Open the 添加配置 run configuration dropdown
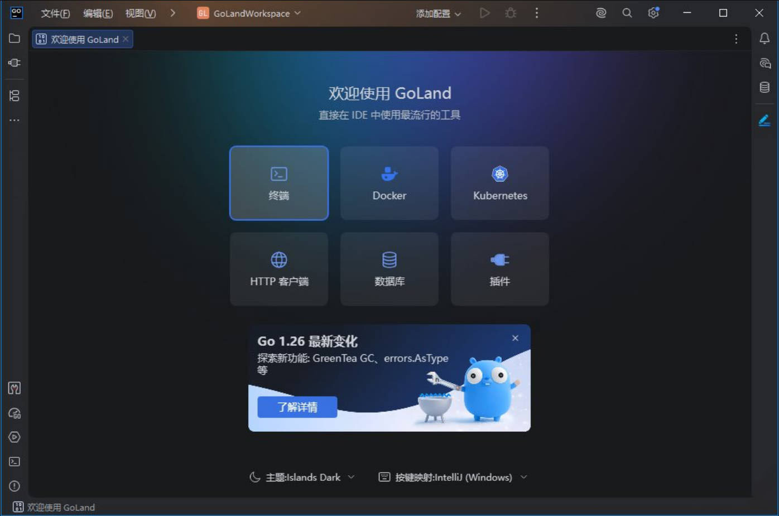This screenshot has width=779, height=516. click(x=438, y=13)
